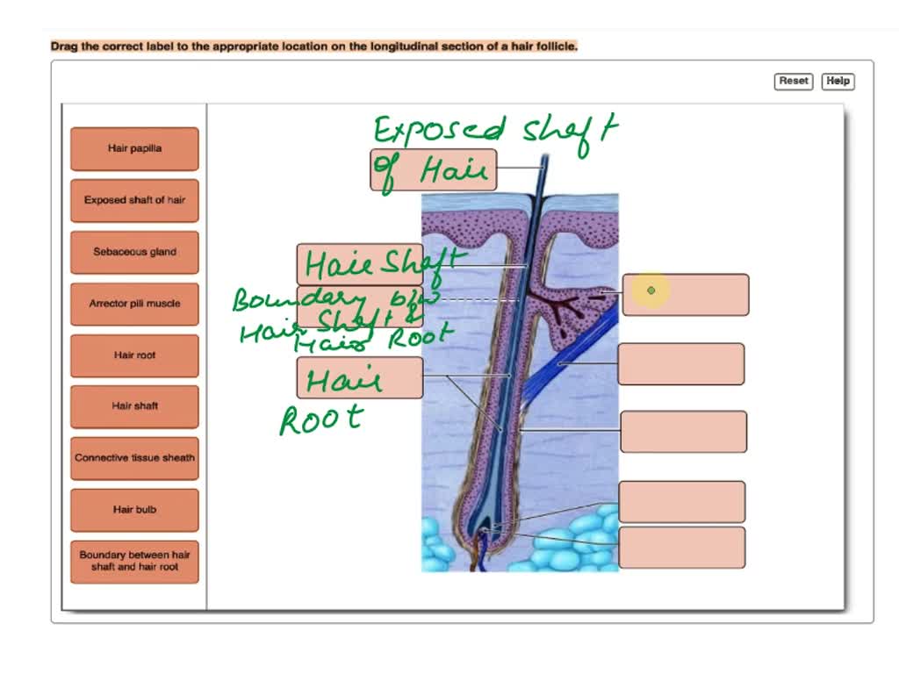Select the Hair shaft label tile
899x674 pixels.
(133, 406)
